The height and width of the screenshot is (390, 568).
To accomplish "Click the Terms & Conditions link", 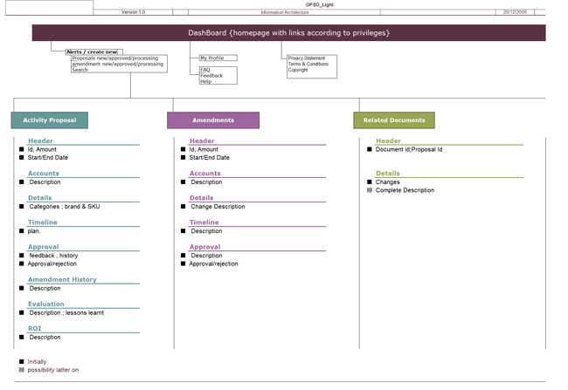I will (x=308, y=65).
